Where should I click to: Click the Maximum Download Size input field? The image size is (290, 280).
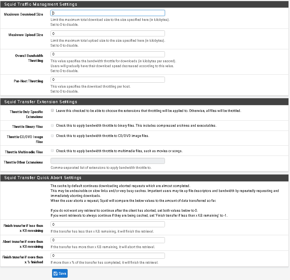click(108, 13)
